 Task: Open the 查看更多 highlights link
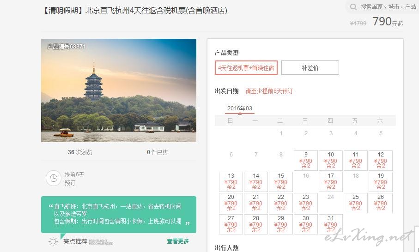pyautogui.click(x=178, y=241)
